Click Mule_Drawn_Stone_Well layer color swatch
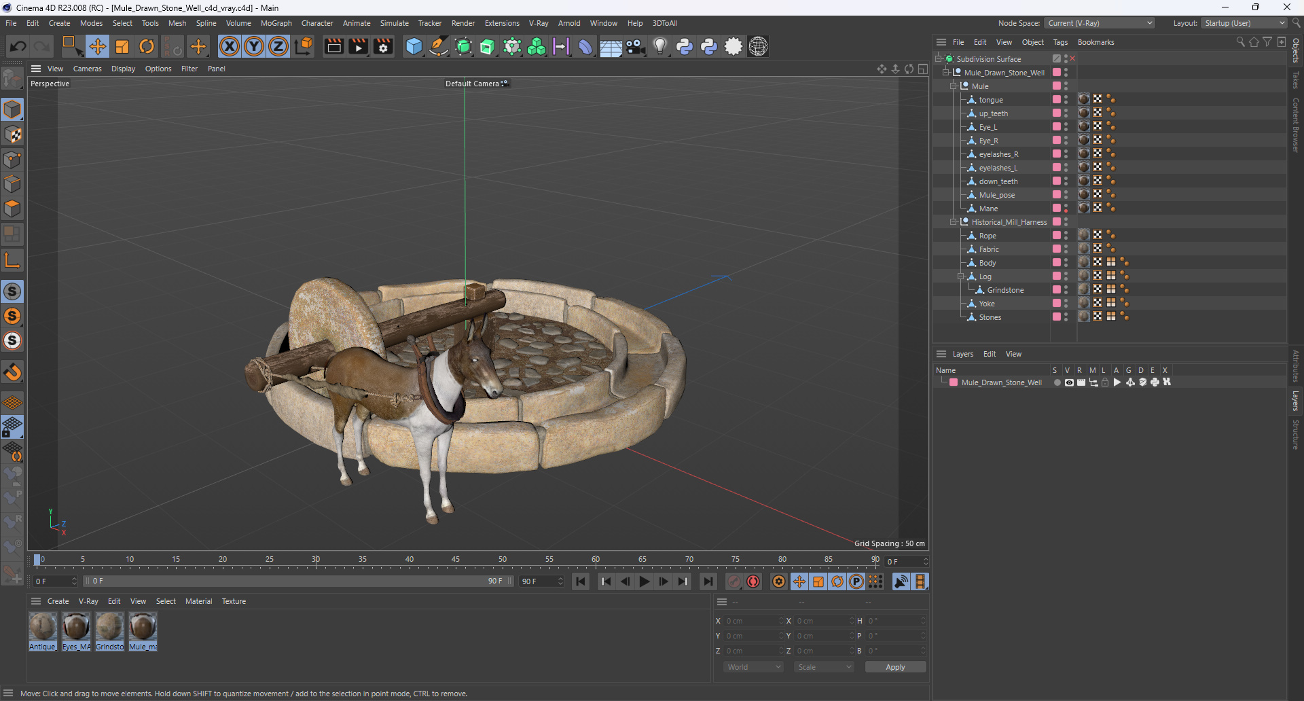The image size is (1304, 701). [x=954, y=382]
